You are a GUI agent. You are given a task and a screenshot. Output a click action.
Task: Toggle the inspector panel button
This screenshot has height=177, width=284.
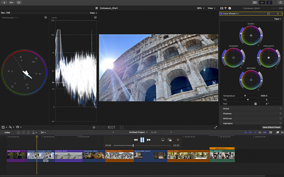click(x=270, y=2)
